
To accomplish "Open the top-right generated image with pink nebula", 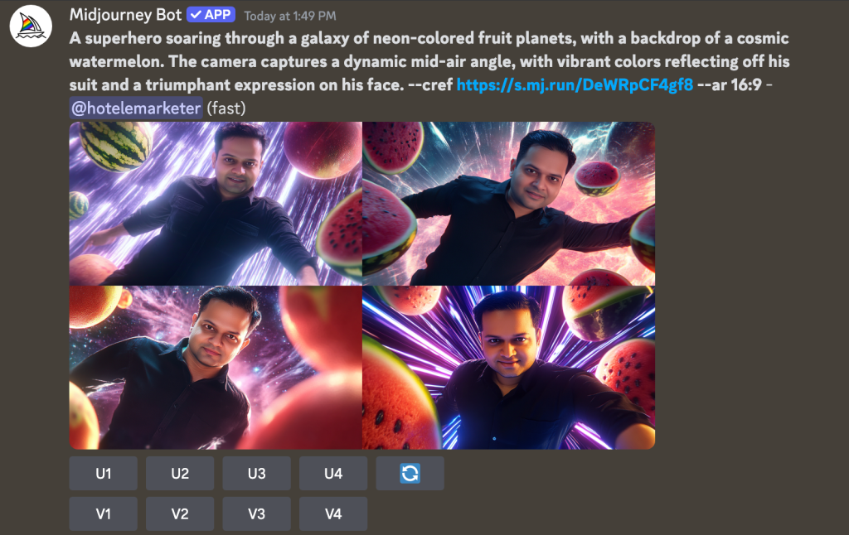I will point(509,204).
